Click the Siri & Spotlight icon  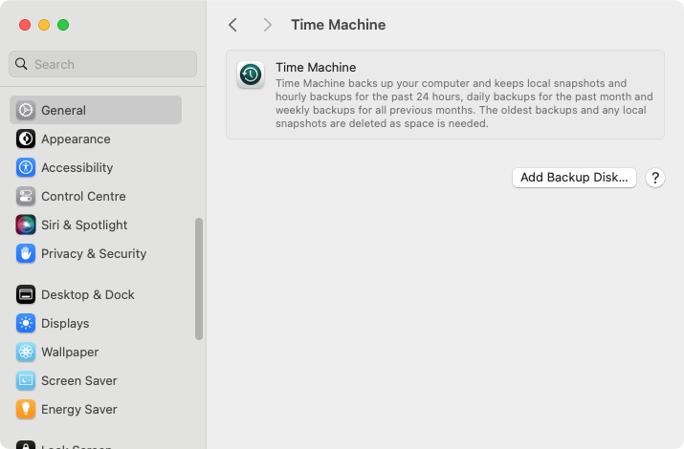[x=26, y=225]
